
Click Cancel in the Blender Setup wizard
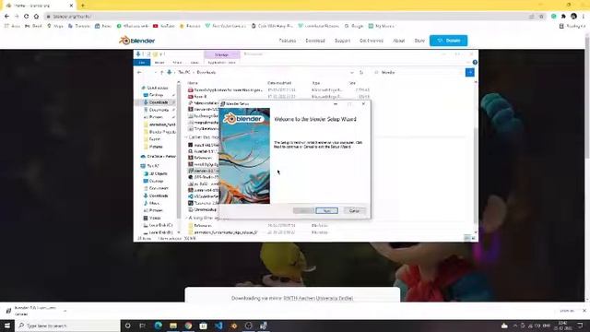[354, 211]
